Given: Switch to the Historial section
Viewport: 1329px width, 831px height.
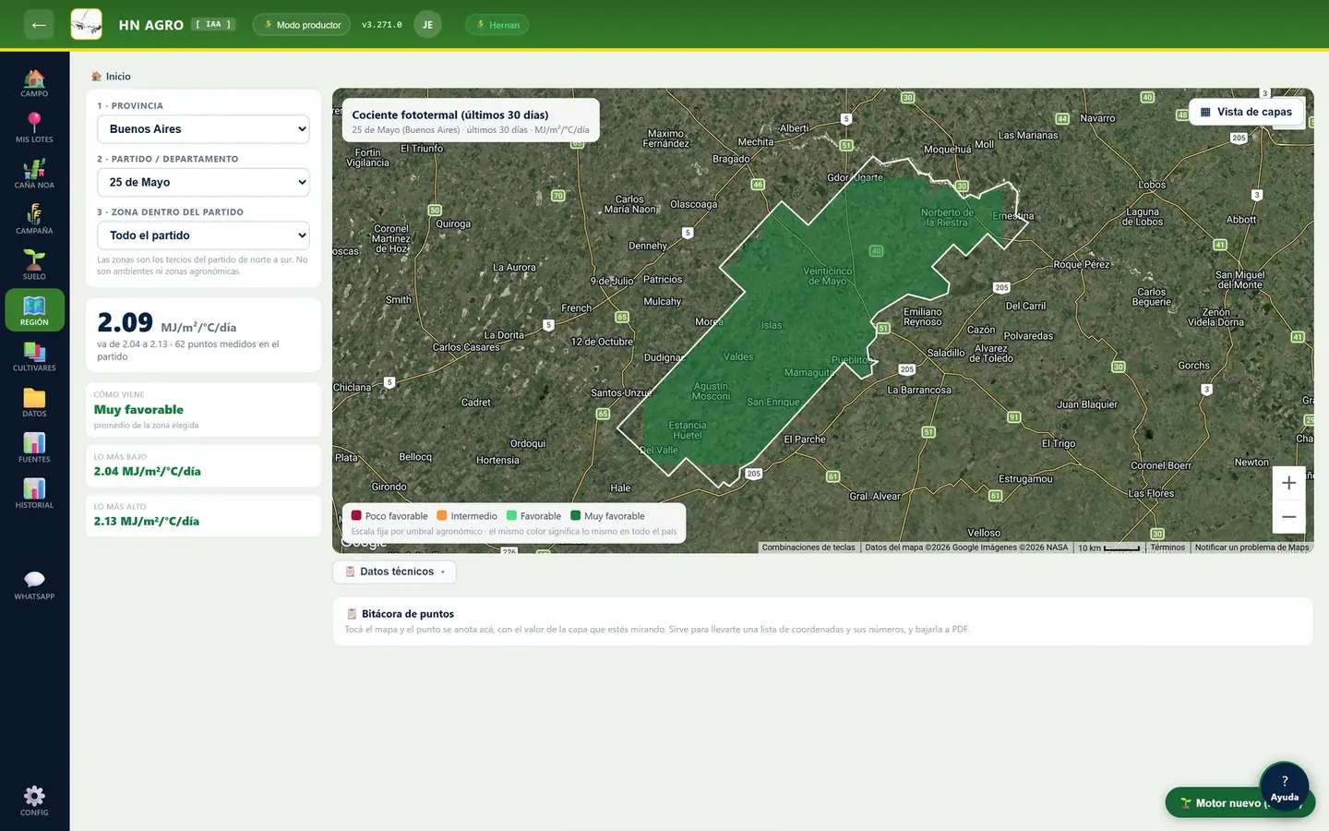Looking at the screenshot, I should click(x=34, y=493).
